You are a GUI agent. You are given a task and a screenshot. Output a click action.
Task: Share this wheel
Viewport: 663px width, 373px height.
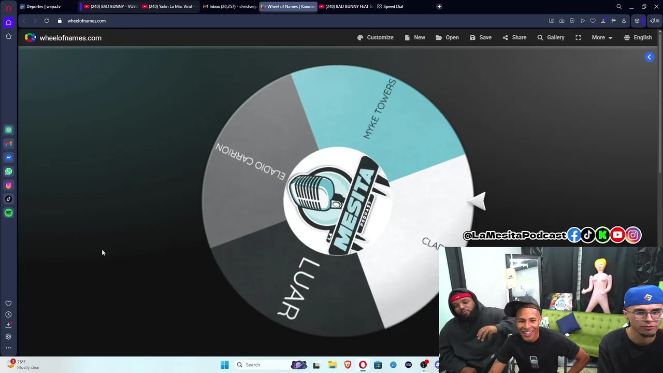click(514, 37)
